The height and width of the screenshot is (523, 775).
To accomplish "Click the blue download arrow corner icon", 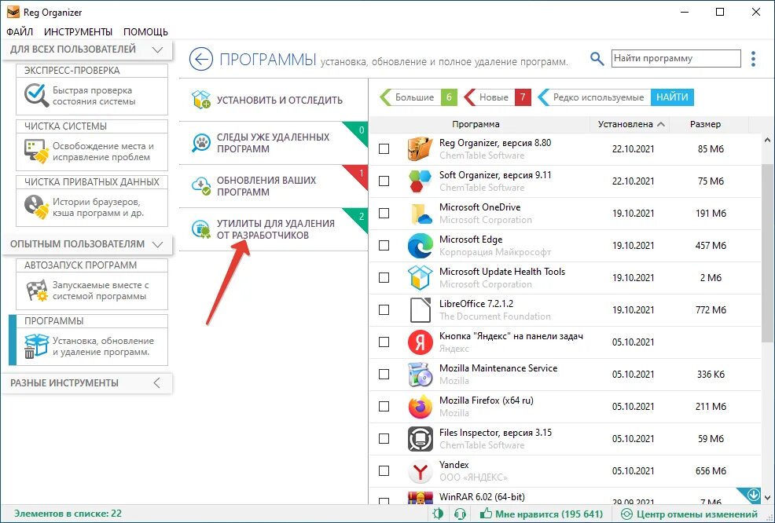I will click(x=753, y=495).
